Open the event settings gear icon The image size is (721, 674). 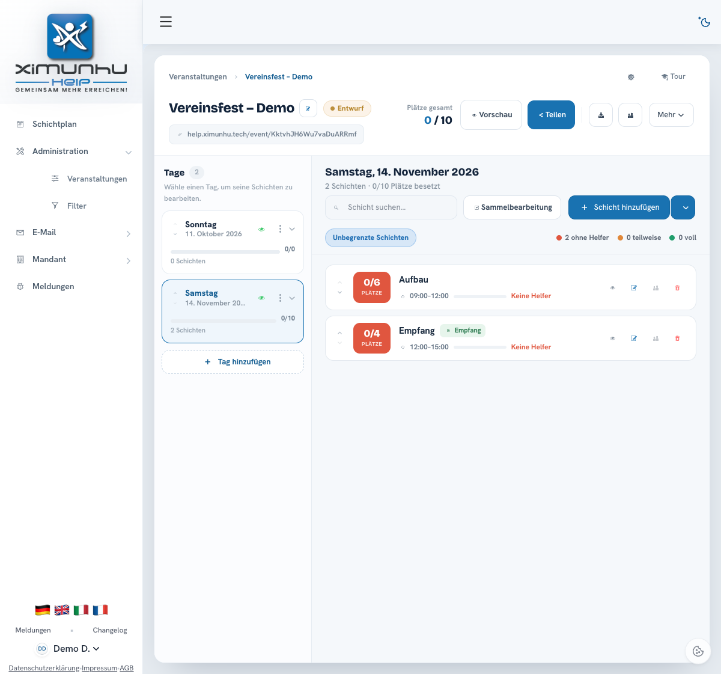631,77
